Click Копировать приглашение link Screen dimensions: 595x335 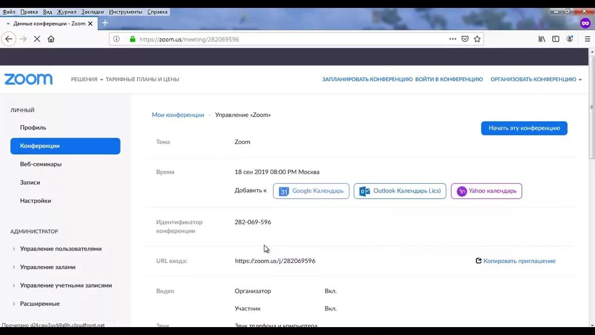(x=519, y=261)
